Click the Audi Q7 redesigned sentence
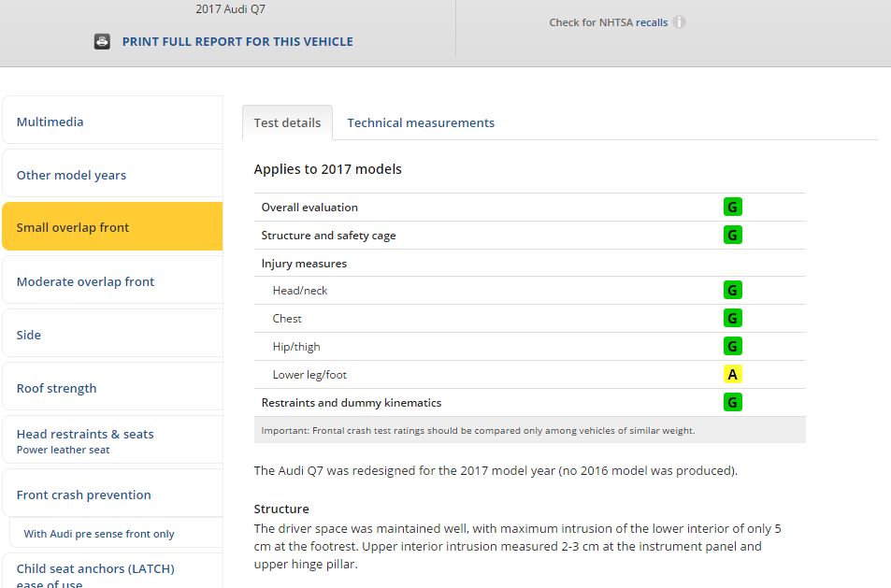891x588 pixels. point(496,471)
